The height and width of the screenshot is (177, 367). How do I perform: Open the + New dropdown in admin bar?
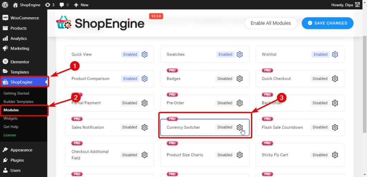81,5
